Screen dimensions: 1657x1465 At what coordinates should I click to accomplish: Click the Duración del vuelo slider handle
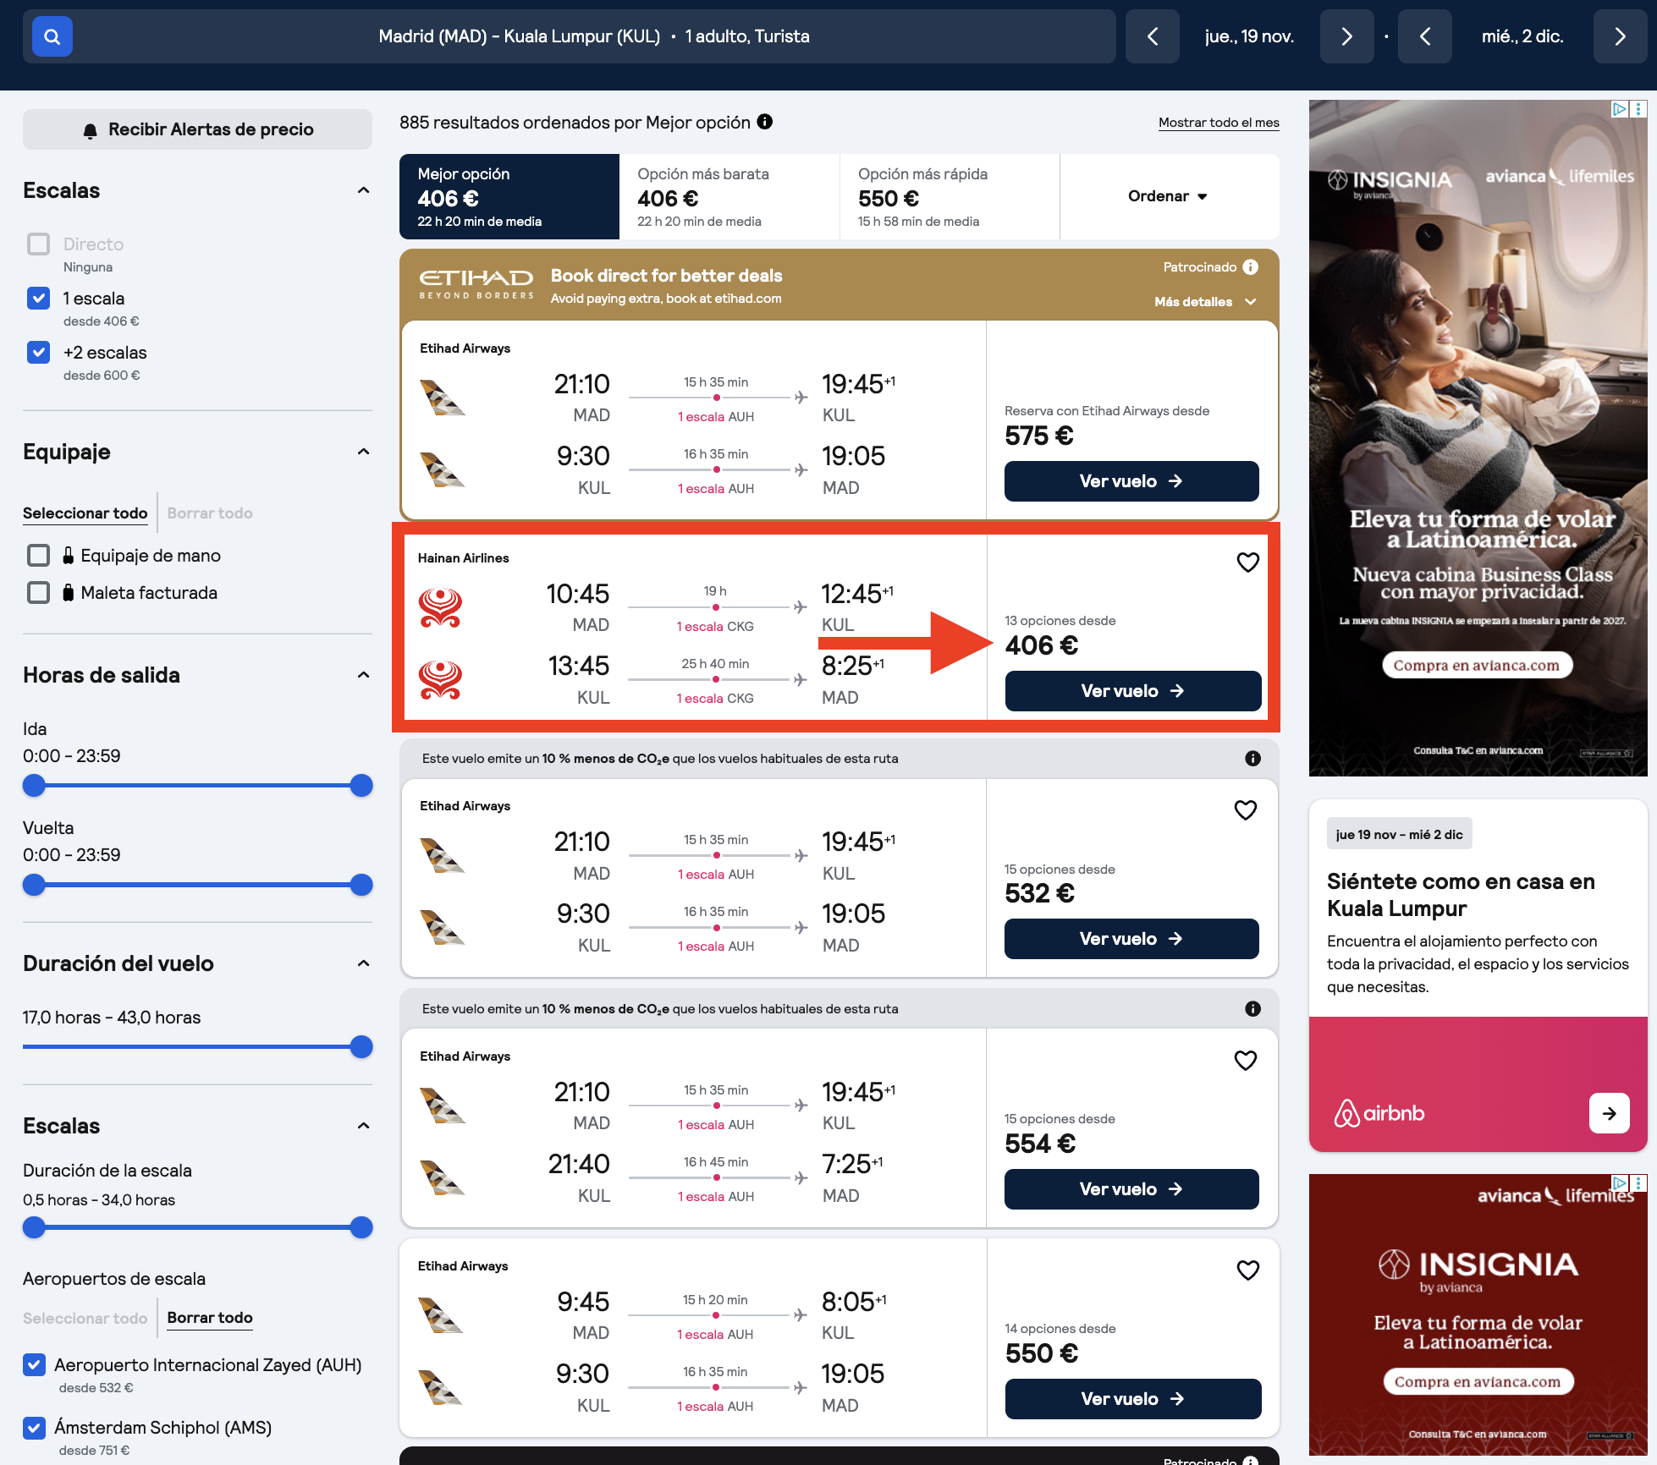361,1047
